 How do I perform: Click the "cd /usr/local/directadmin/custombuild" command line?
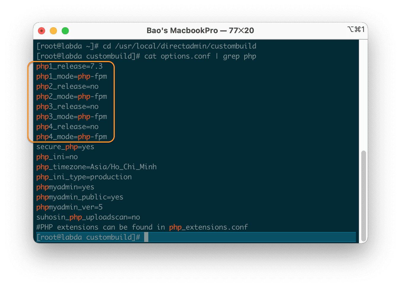pos(179,46)
